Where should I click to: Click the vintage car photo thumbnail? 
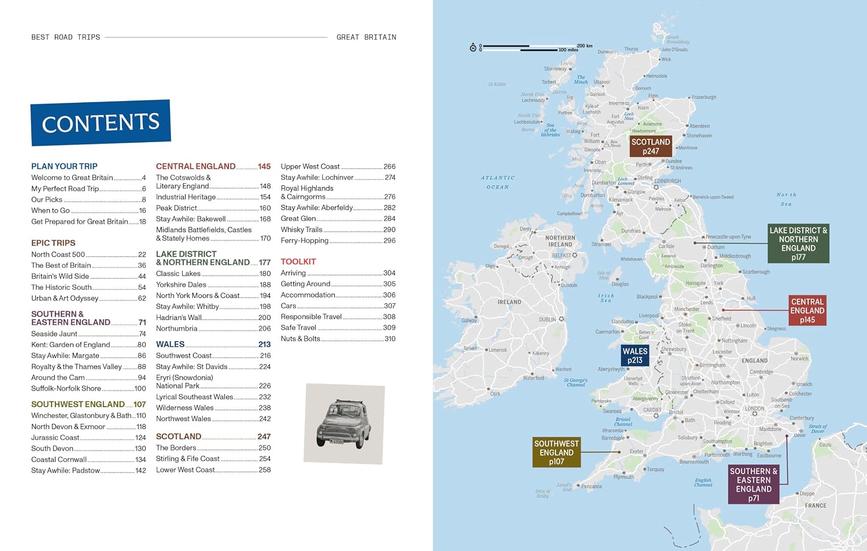(x=344, y=423)
